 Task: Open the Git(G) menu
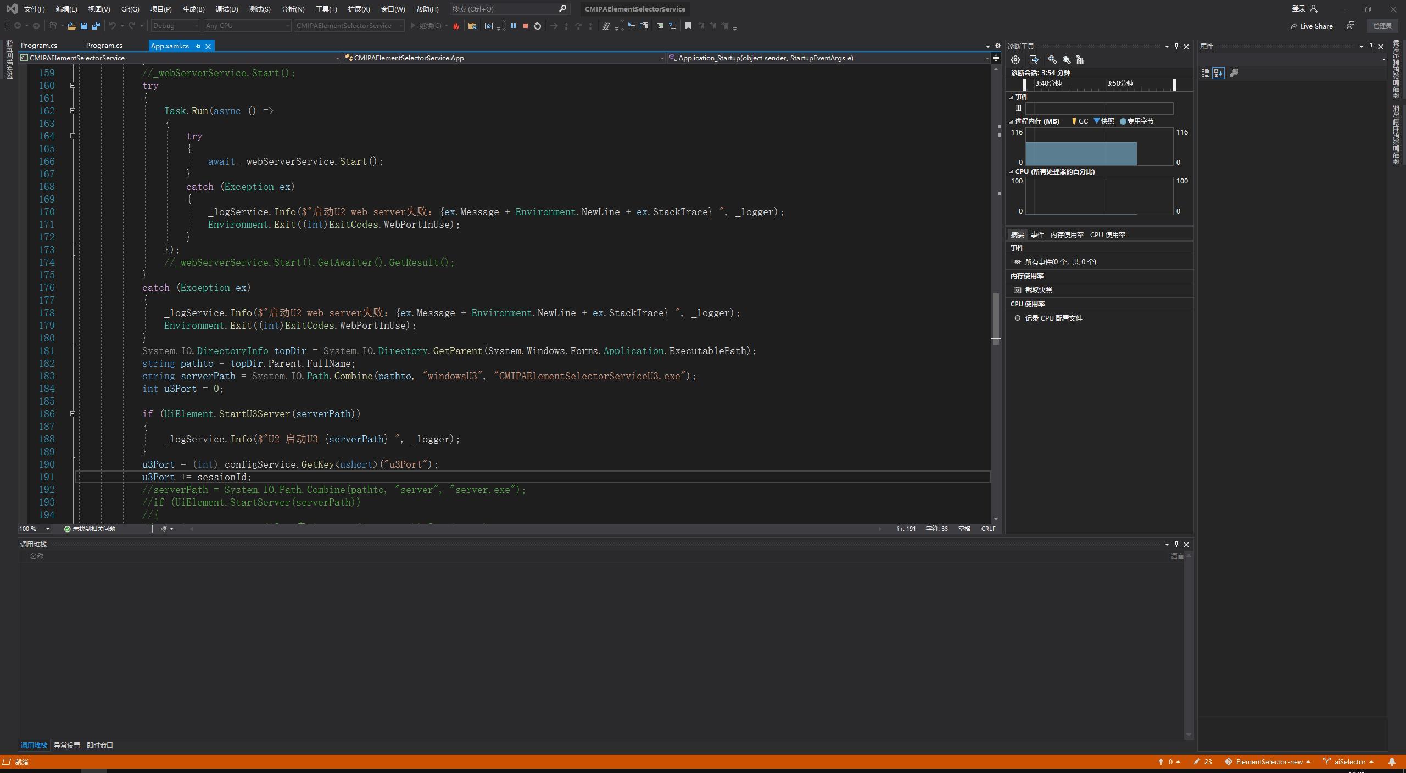[x=130, y=9]
